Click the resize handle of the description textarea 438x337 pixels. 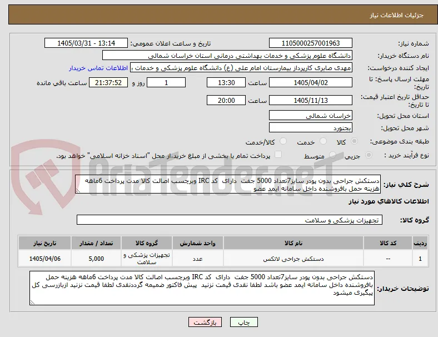78,191
